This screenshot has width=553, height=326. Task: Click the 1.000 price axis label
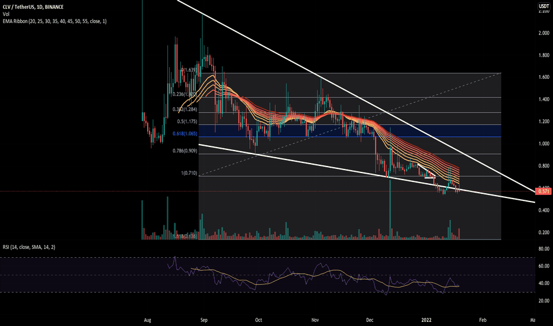click(544, 143)
